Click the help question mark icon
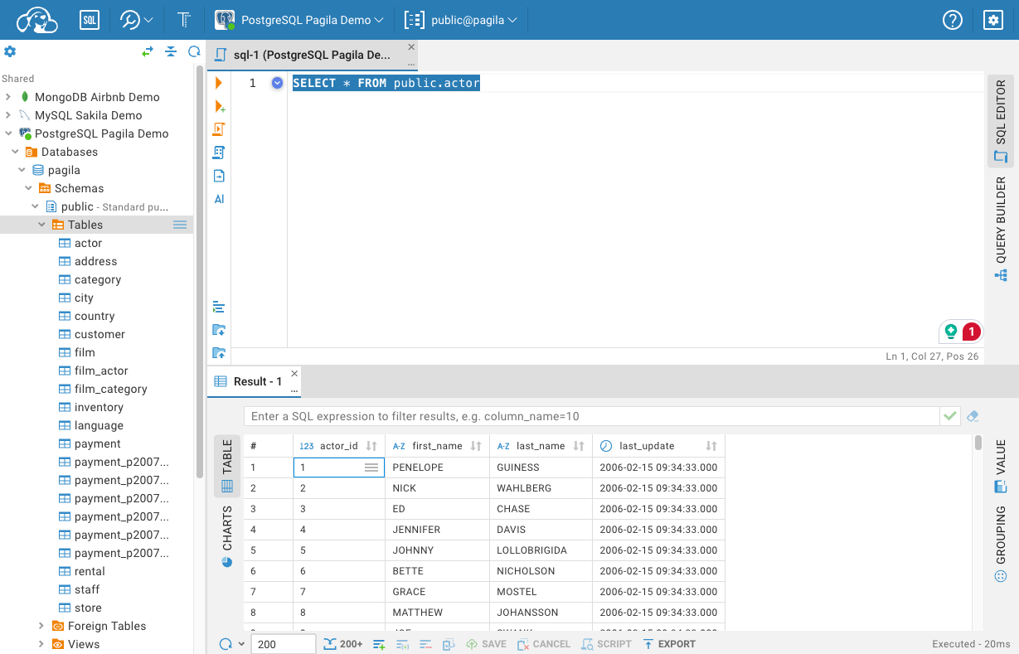The height and width of the screenshot is (654, 1019). coord(953,20)
